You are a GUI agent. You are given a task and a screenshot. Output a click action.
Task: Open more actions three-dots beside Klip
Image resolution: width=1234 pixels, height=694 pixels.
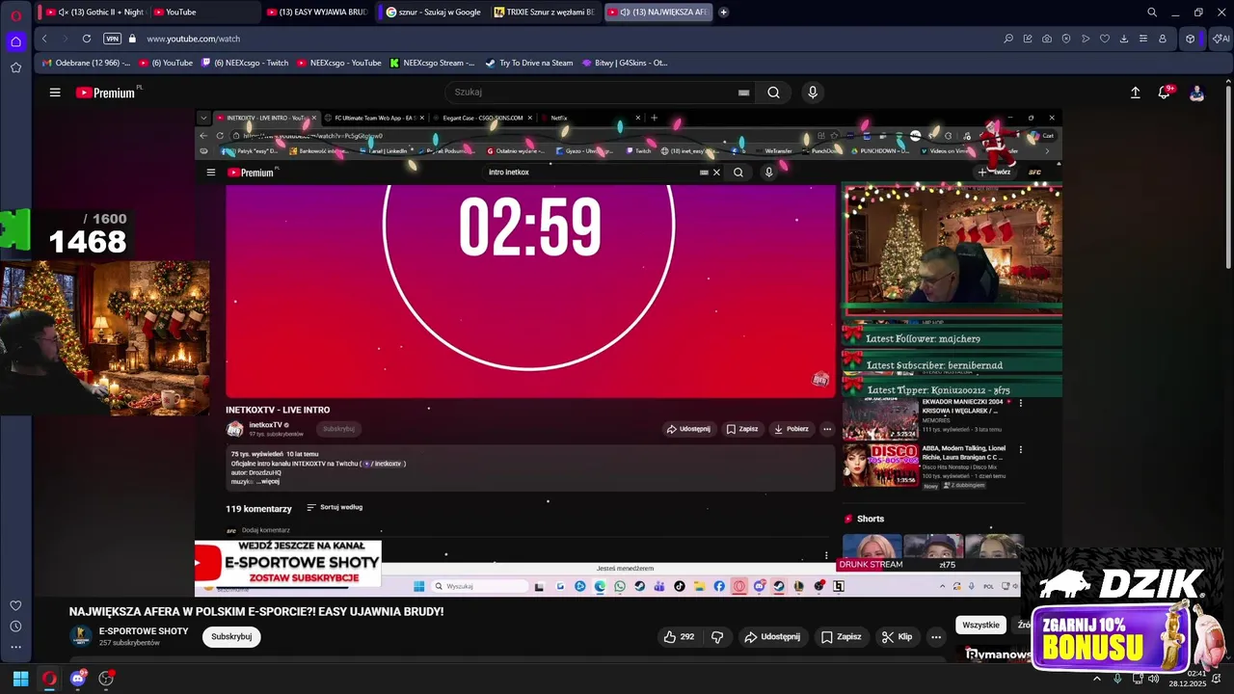[x=935, y=636]
